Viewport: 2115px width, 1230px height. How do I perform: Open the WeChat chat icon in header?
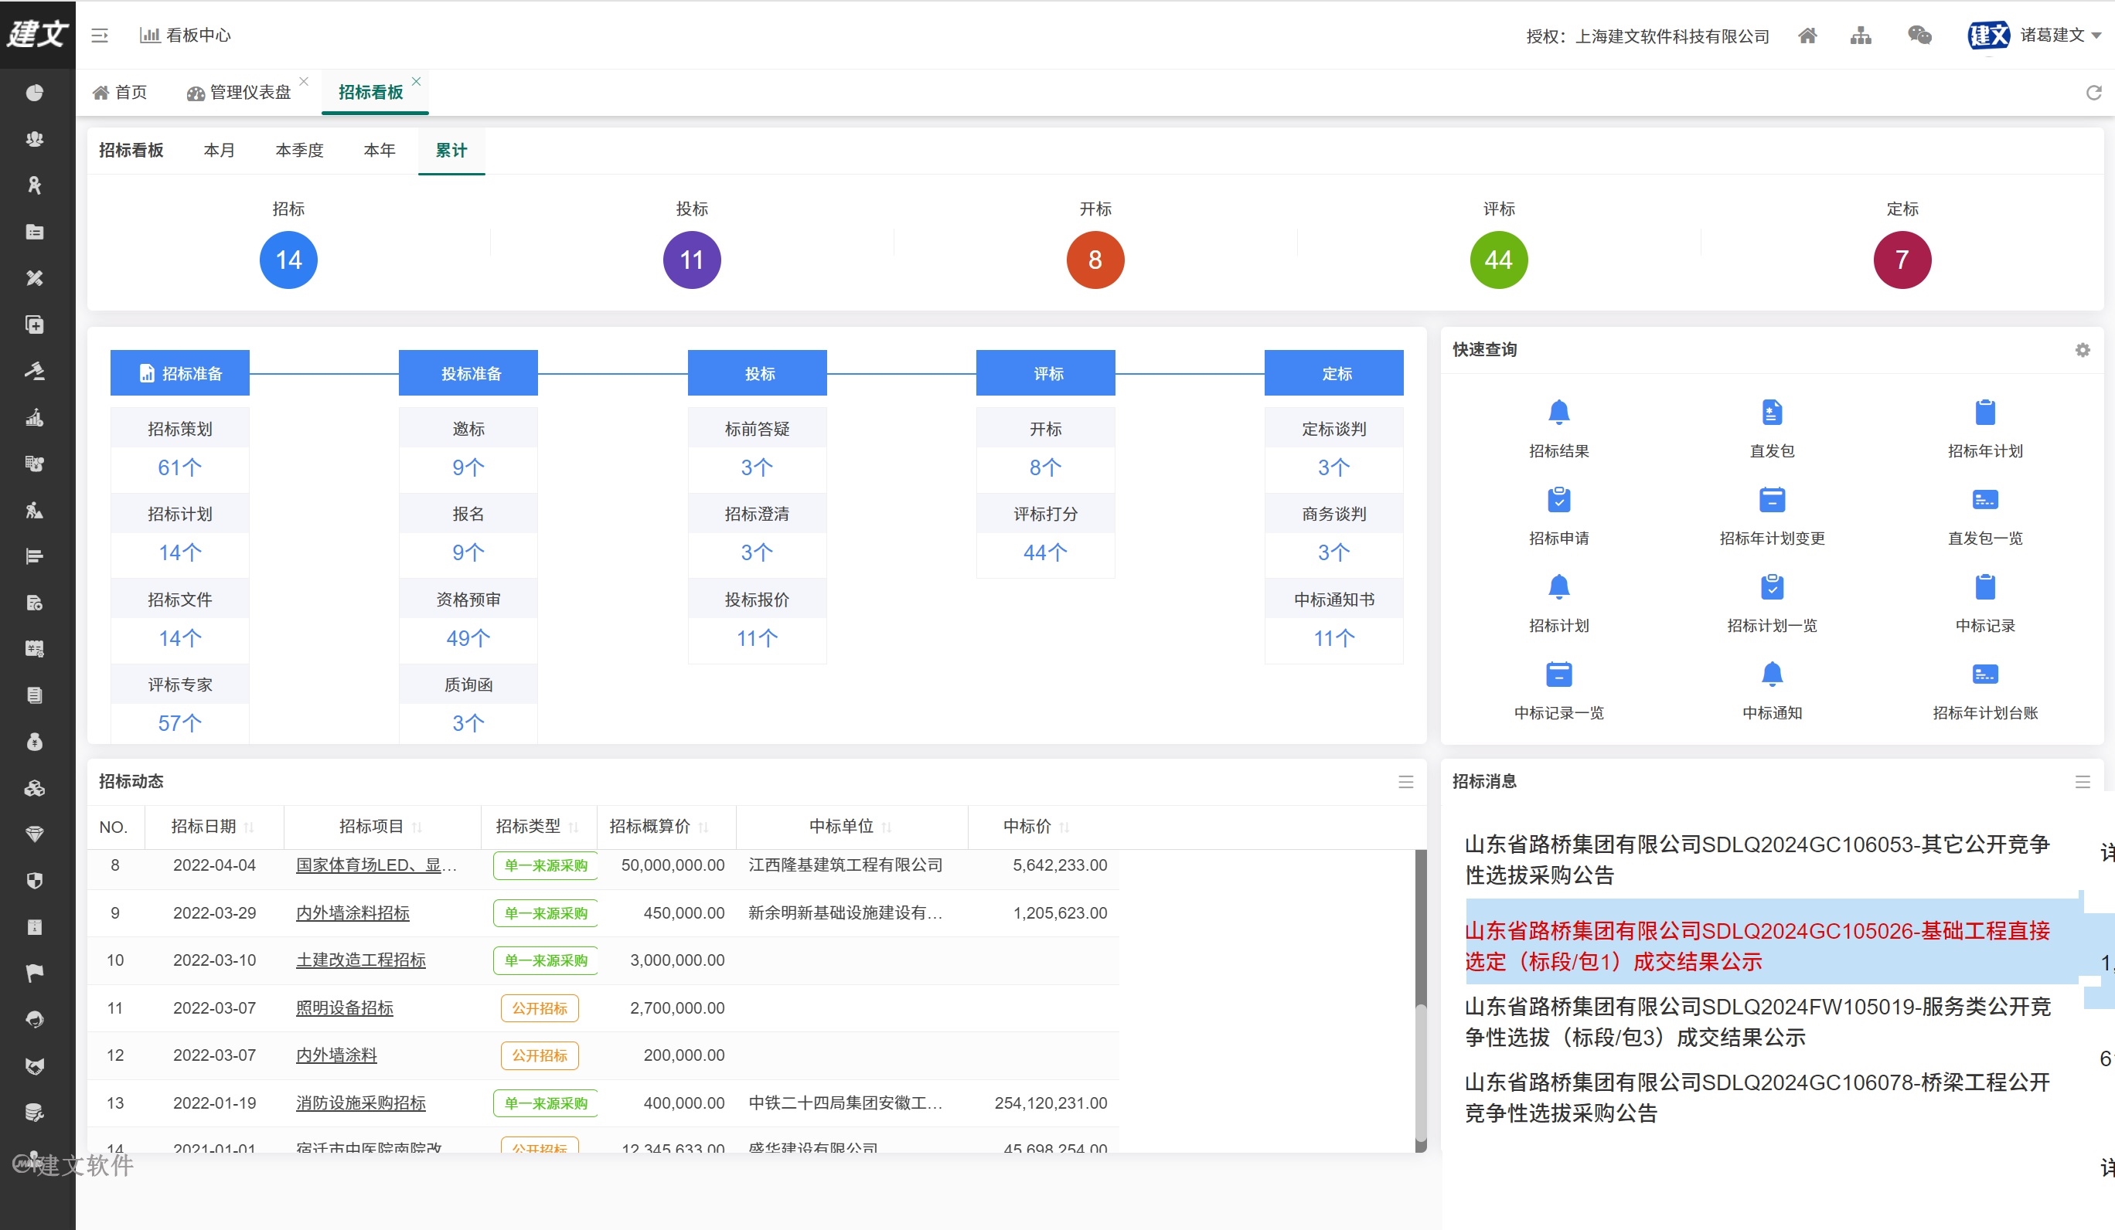pyautogui.click(x=1919, y=36)
